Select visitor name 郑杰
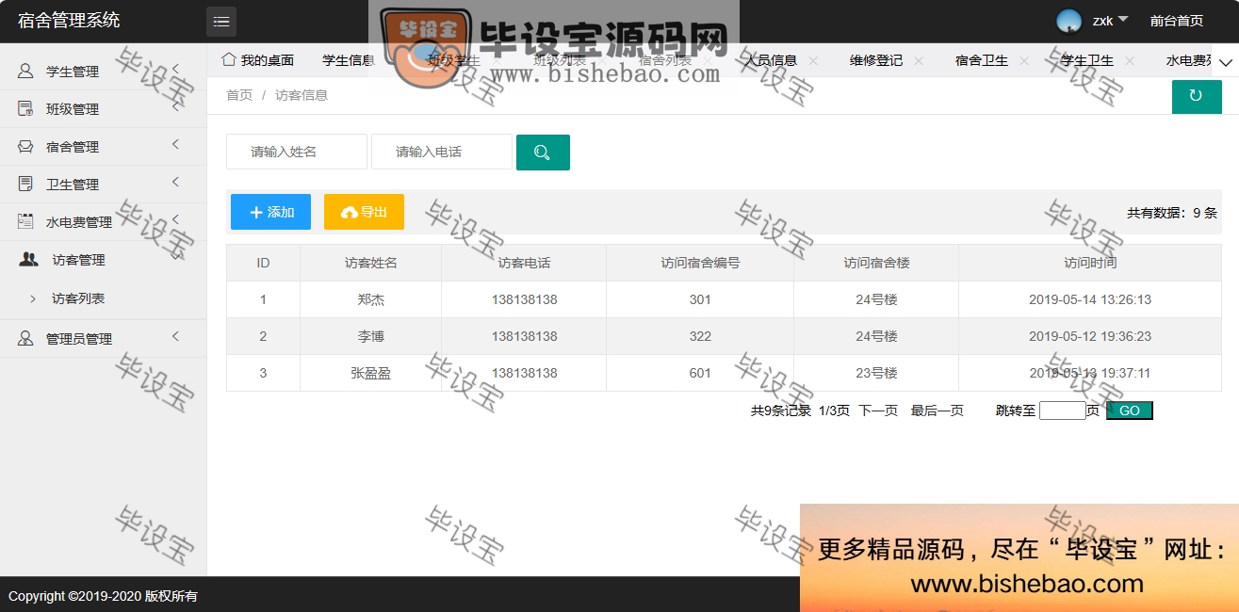This screenshot has width=1239, height=612. click(x=371, y=299)
